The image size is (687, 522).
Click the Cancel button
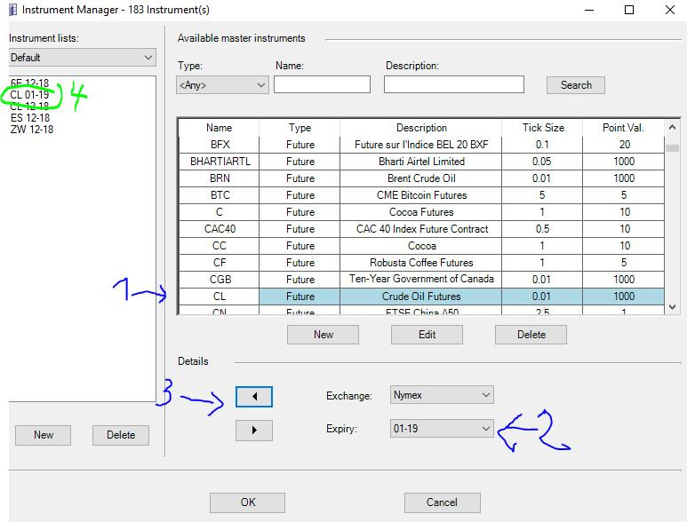point(442,502)
